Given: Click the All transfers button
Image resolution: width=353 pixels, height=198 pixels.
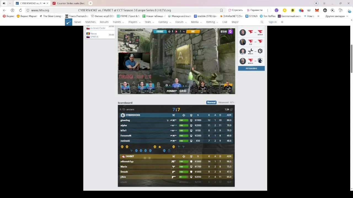Looking at the screenshot, I should click(x=251, y=68).
